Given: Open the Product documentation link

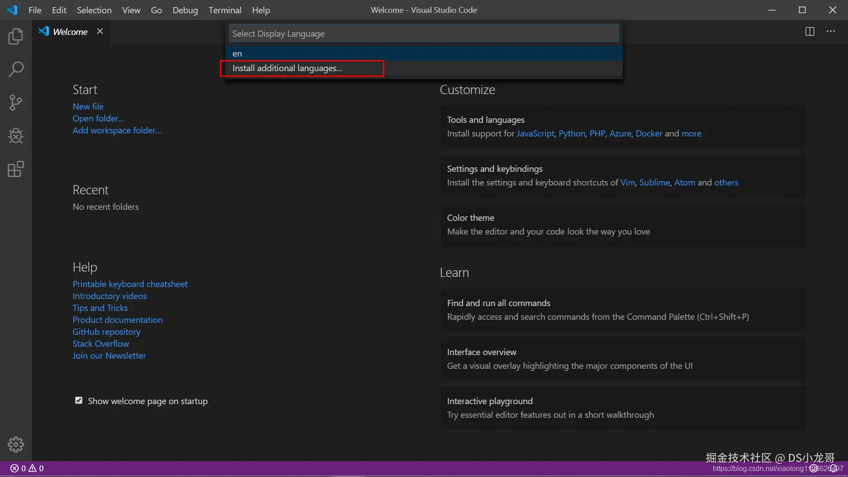Looking at the screenshot, I should click(117, 320).
